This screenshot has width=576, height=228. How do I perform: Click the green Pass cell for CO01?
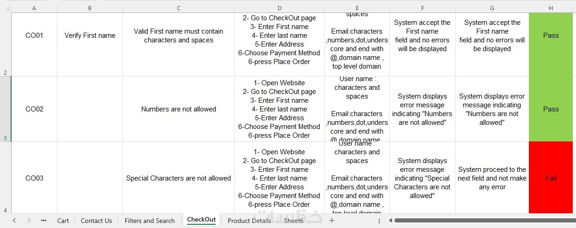551,35
